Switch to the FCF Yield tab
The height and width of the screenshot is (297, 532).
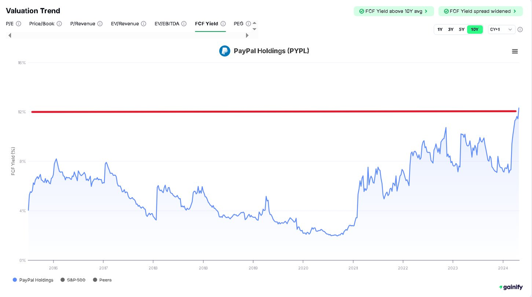tap(207, 24)
